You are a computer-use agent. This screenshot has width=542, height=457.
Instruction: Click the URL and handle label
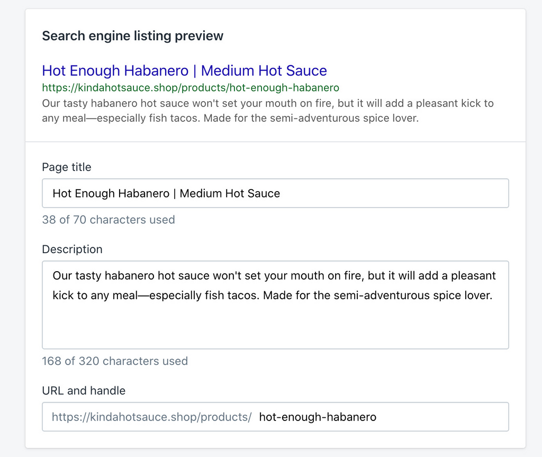pyautogui.click(x=83, y=391)
